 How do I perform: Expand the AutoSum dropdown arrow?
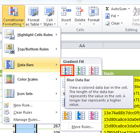129,9
